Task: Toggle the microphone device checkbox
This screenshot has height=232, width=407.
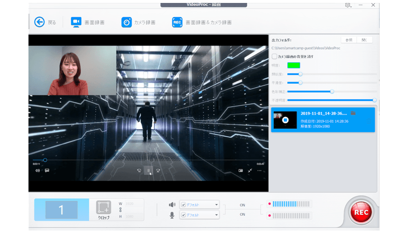Action: [183, 215]
